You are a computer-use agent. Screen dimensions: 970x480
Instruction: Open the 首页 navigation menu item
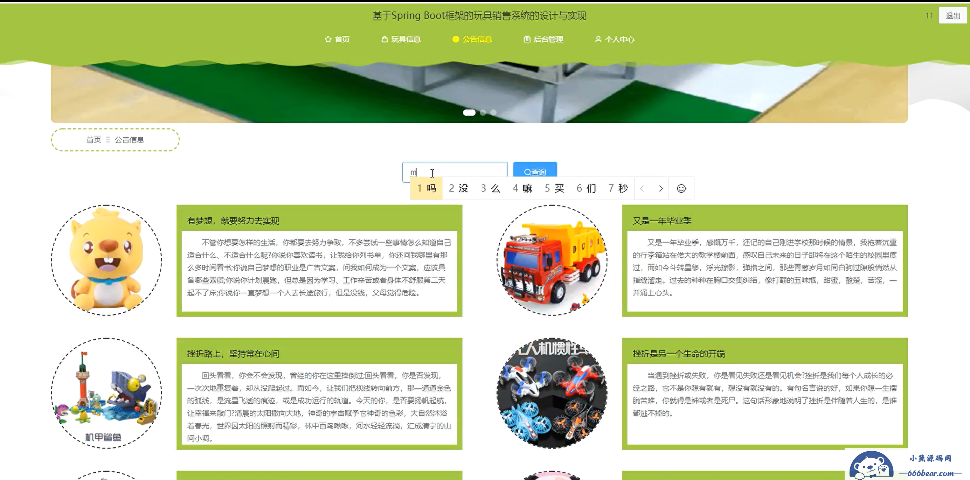click(x=337, y=39)
